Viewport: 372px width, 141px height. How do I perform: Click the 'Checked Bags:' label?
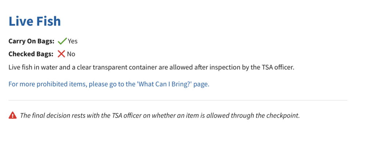(x=31, y=54)
